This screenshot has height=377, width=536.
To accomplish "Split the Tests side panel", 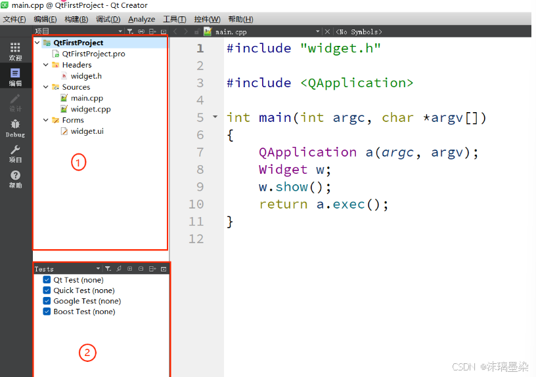I will click(x=152, y=269).
